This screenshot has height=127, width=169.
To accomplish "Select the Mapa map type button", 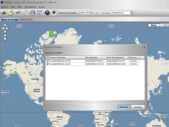I will 154,25.
